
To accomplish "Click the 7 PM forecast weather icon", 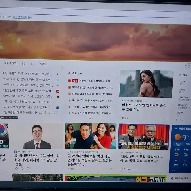I will click(x=186, y=155).
